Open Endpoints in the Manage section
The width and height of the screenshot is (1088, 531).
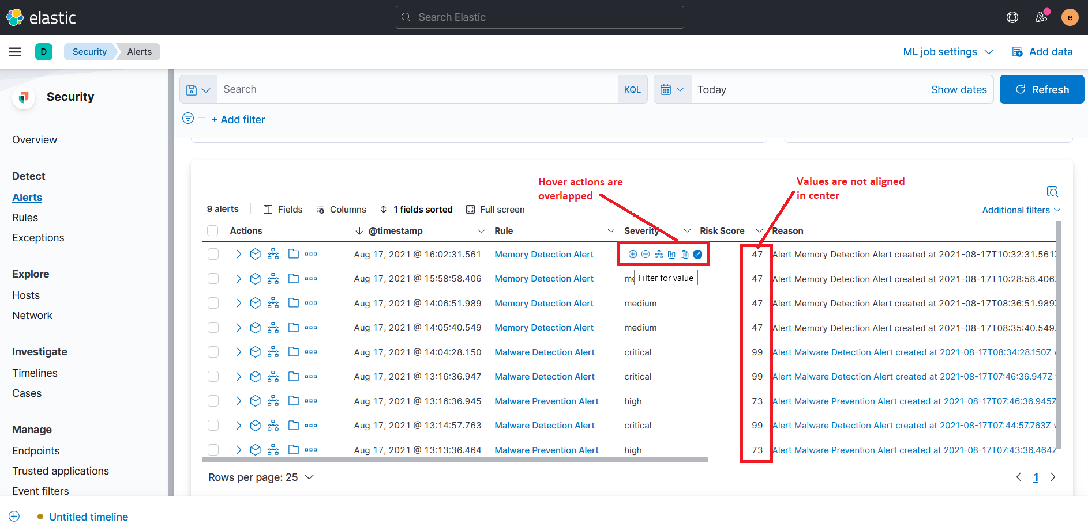pos(36,451)
